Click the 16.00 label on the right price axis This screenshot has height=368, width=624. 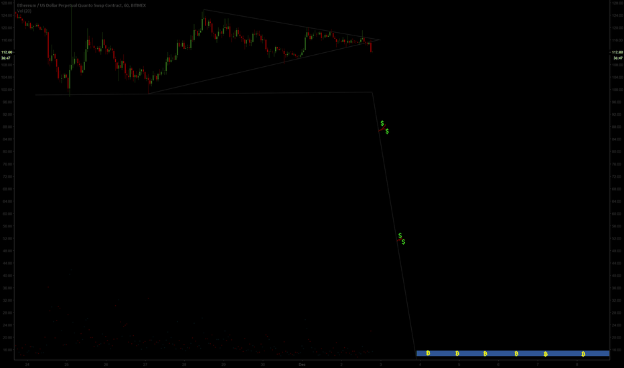coord(617,350)
